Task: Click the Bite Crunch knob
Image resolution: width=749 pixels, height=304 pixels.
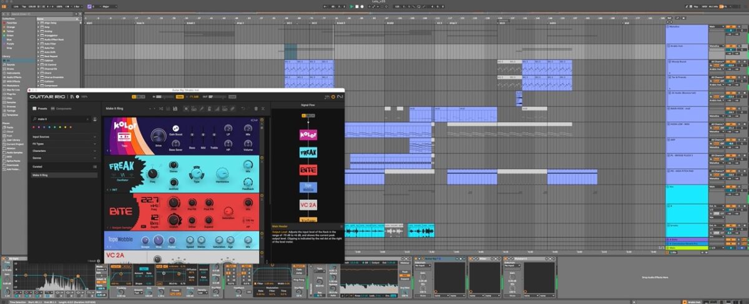Action: 174,220
